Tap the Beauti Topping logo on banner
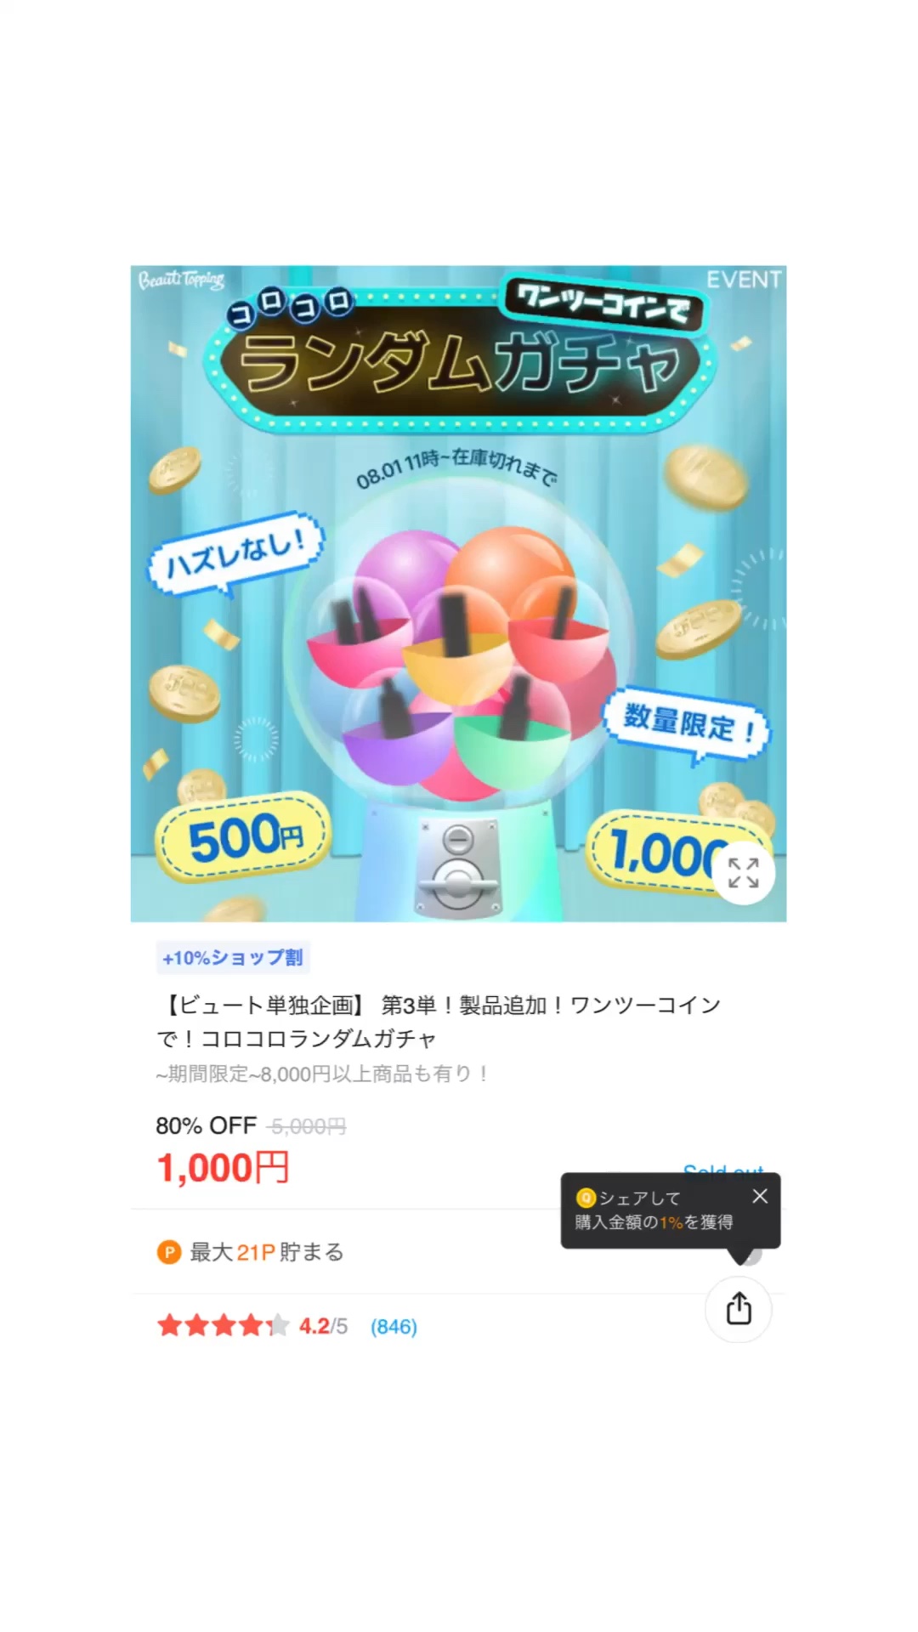The image size is (918, 1632). tap(181, 280)
